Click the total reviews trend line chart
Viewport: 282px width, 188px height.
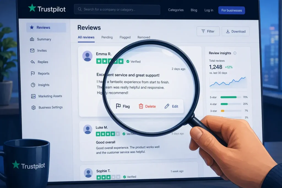[228, 82]
